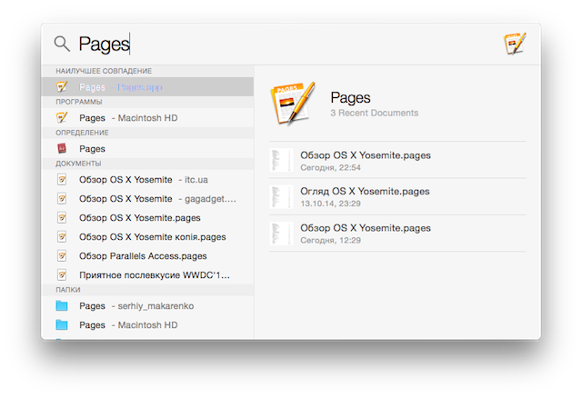582x398 pixels.
Task: Select Pages – Macintosh HD application result
Action: [147, 118]
